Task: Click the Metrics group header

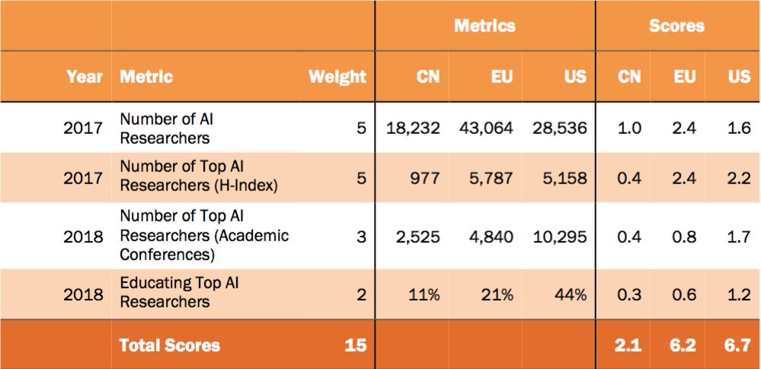Action: pos(484,26)
